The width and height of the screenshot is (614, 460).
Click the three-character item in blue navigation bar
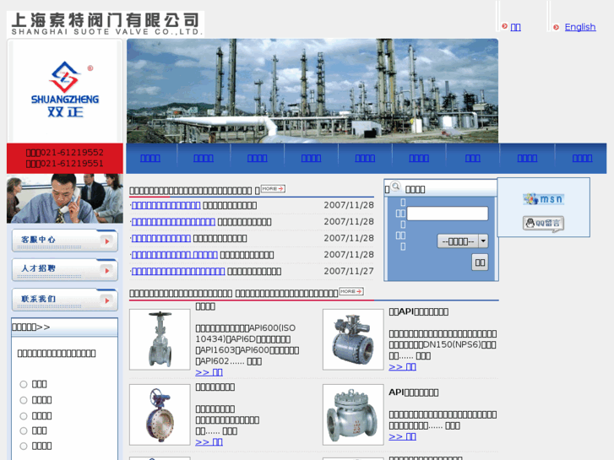[x=473, y=158]
